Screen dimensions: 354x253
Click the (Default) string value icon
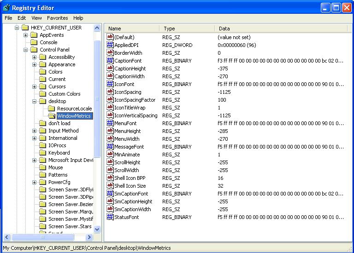coord(110,37)
